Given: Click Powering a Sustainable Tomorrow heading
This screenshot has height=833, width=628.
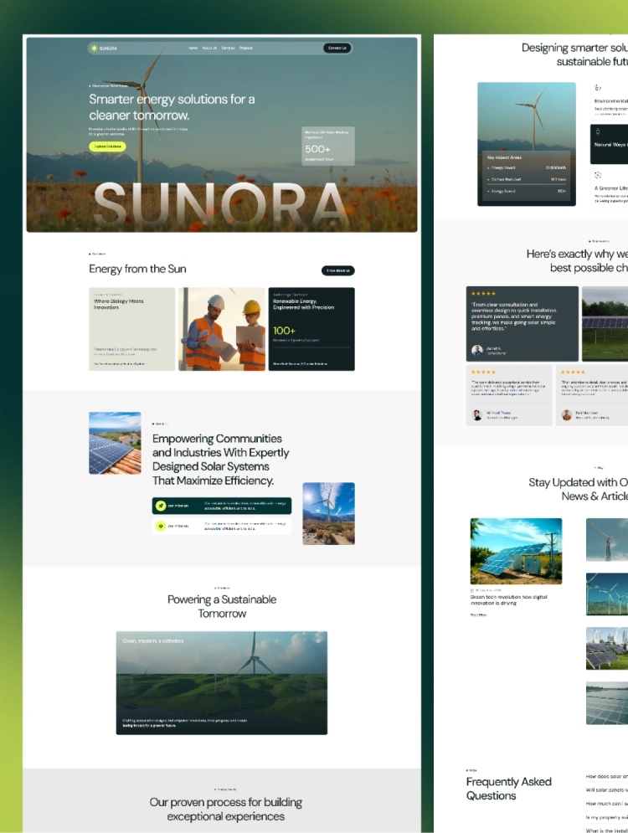Looking at the screenshot, I should 222,606.
